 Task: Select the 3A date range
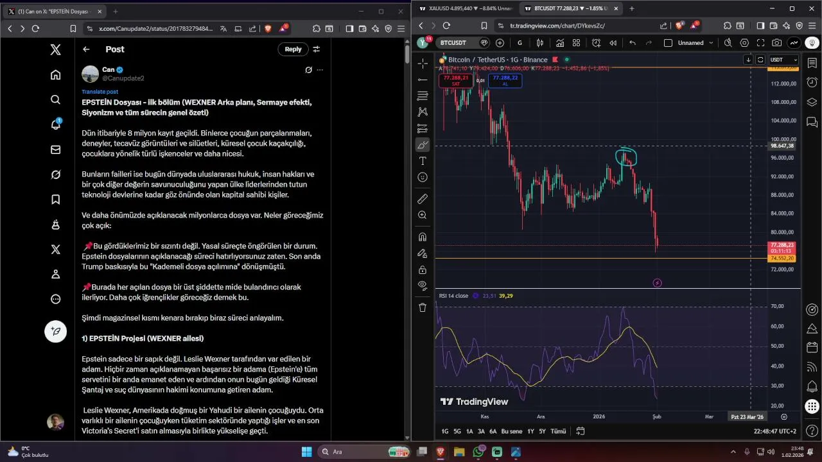tap(481, 431)
